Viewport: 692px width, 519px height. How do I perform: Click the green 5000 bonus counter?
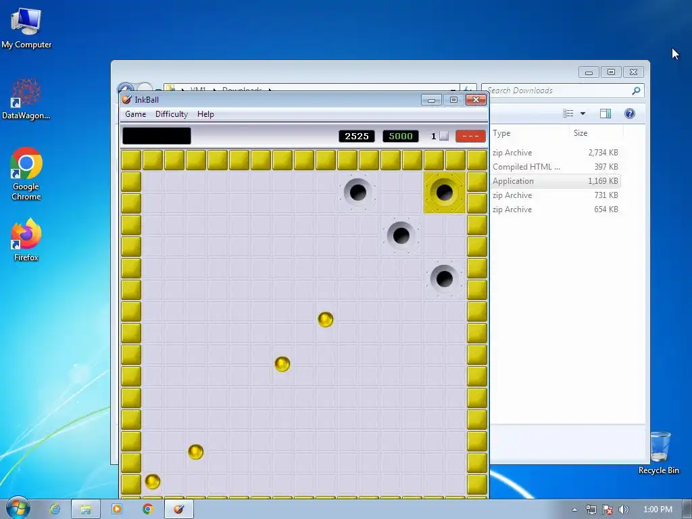click(x=400, y=136)
